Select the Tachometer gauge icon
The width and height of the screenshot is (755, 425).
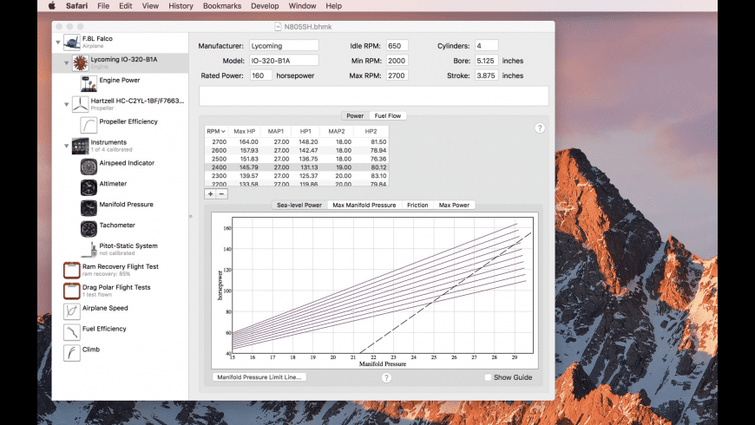tap(89, 229)
